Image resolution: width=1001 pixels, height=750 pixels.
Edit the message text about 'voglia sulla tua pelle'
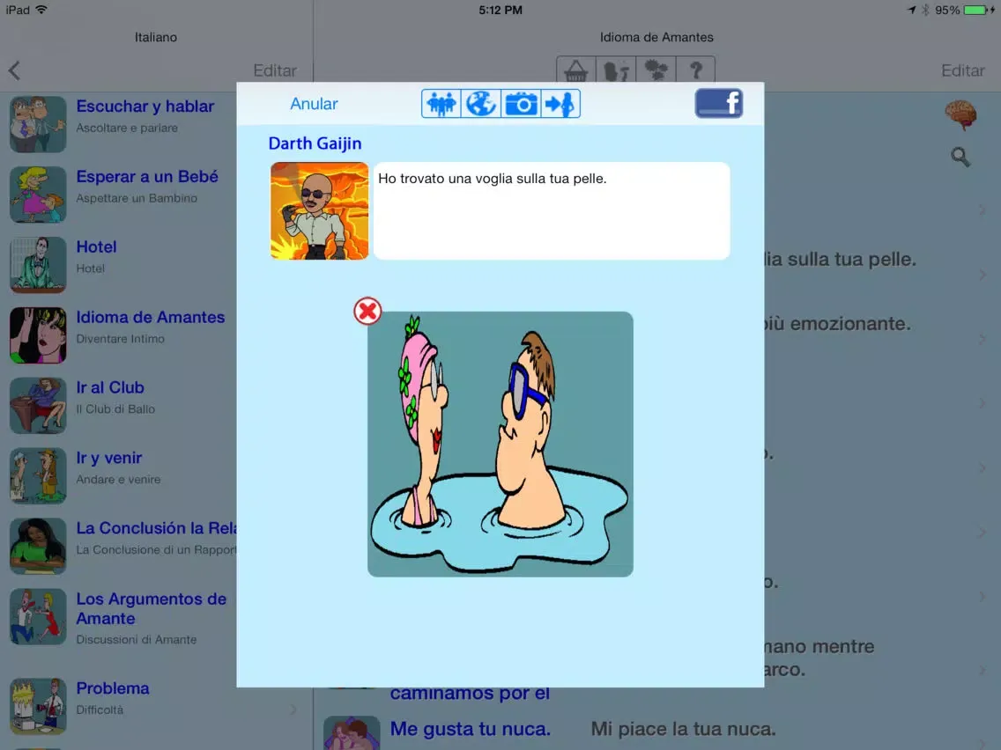tap(552, 210)
